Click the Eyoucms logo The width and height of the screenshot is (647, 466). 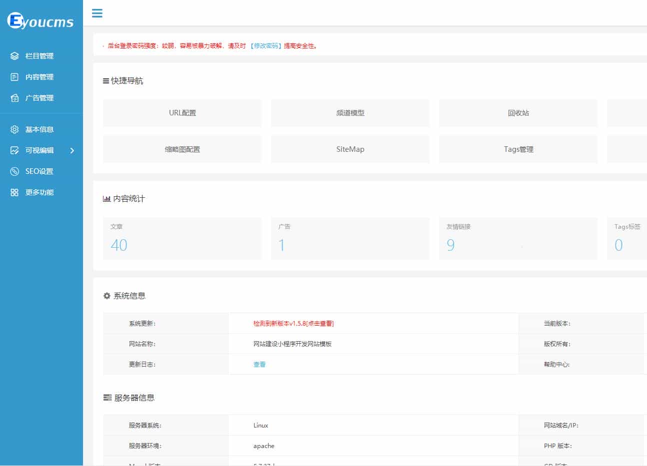click(x=40, y=21)
